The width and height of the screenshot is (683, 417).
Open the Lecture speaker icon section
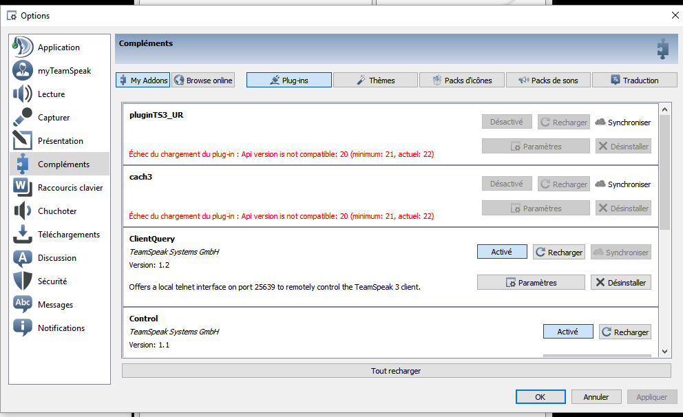pyautogui.click(x=23, y=94)
